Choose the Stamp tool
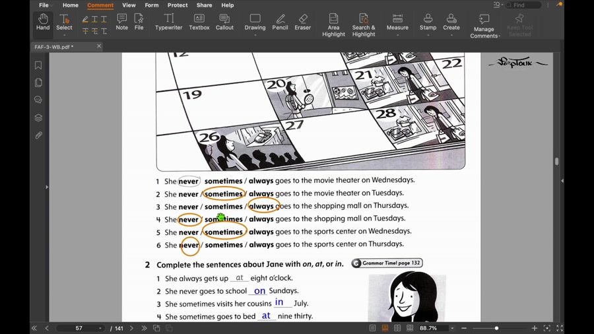This screenshot has width=594, height=334. tap(428, 22)
